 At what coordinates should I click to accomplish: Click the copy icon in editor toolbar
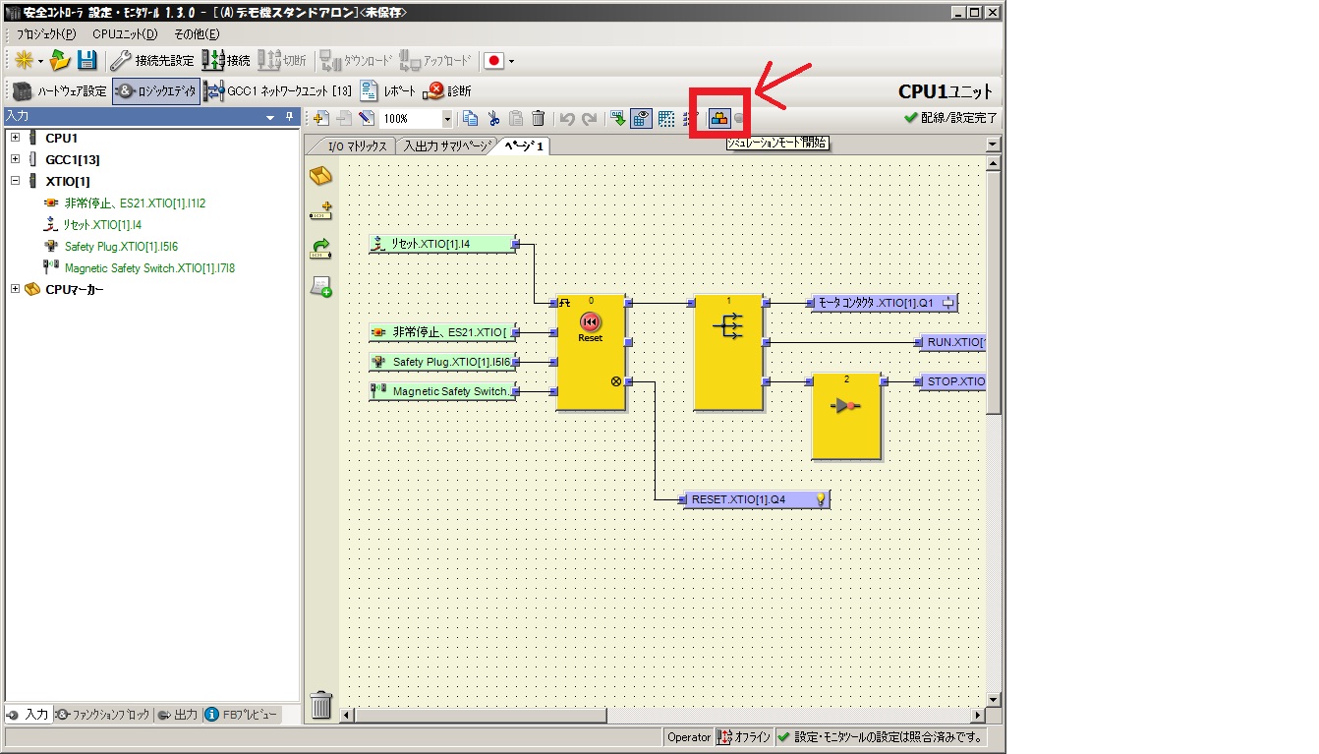471,119
